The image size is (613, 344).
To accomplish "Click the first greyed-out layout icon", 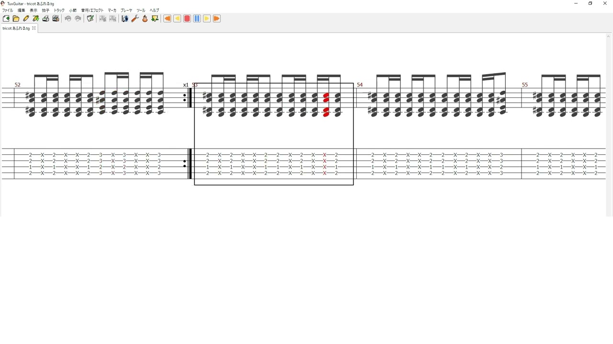I will tap(102, 19).
